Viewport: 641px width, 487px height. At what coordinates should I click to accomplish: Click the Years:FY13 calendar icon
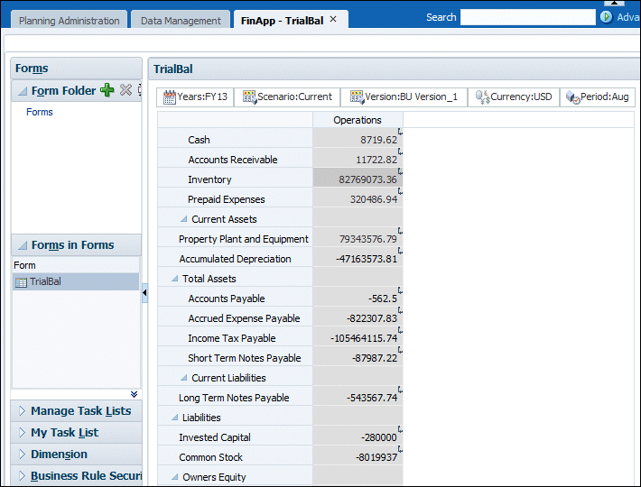[x=169, y=97]
